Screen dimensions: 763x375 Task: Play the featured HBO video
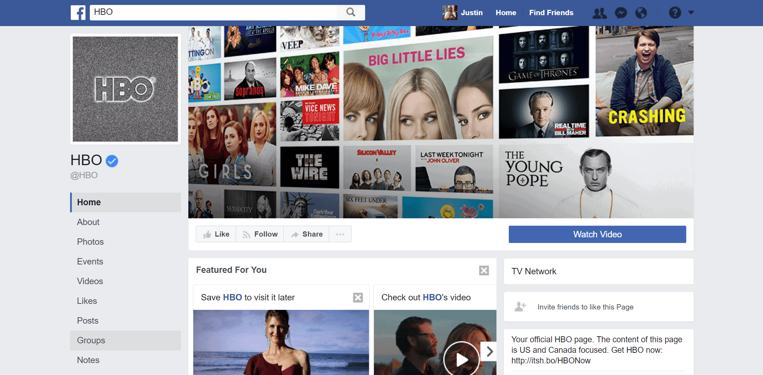pyautogui.click(x=462, y=359)
